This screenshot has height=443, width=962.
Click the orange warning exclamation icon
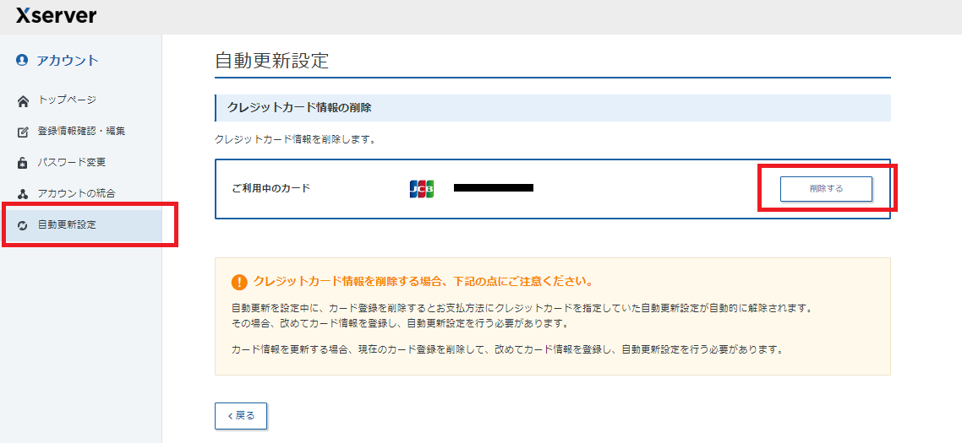point(238,282)
